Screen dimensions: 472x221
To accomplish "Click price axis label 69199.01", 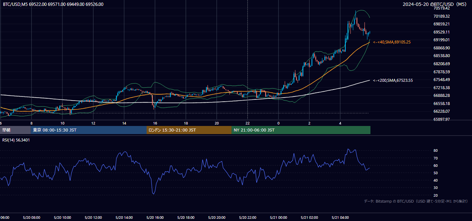I will (442, 40).
